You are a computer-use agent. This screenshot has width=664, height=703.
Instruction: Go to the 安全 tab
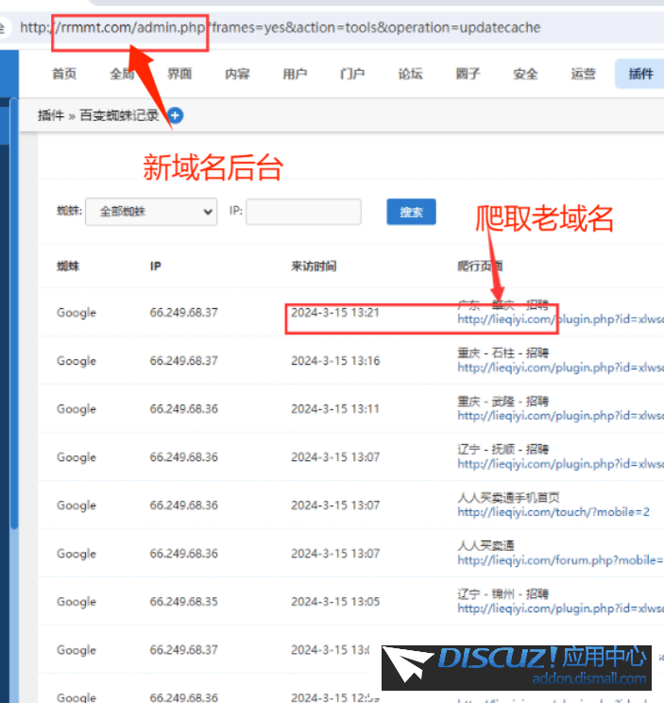pyautogui.click(x=525, y=75)
